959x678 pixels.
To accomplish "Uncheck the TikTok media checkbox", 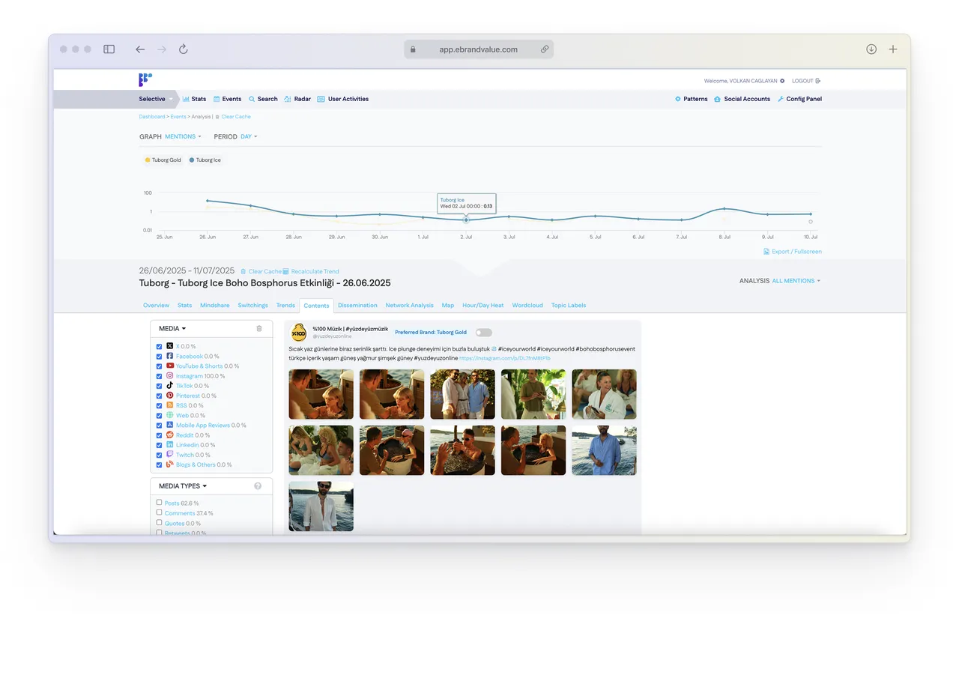I will click(160, 386).
